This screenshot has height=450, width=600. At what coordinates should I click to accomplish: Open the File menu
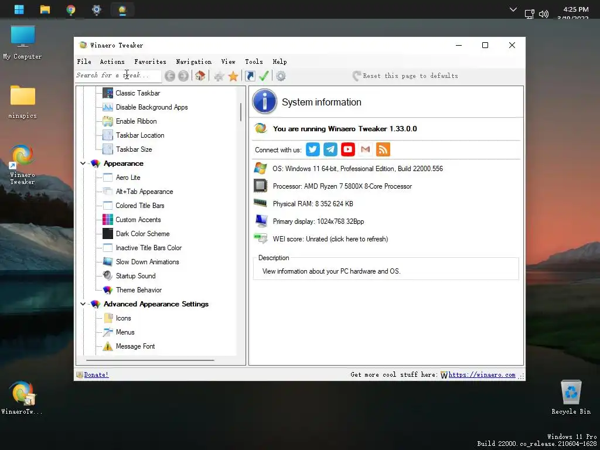pyautogui.click(x=84, y=62)
